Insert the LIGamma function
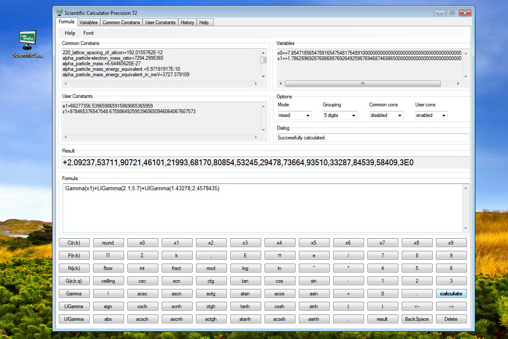Image resolution: width=508 pixels, height=339 pixels. pos(74,306)
